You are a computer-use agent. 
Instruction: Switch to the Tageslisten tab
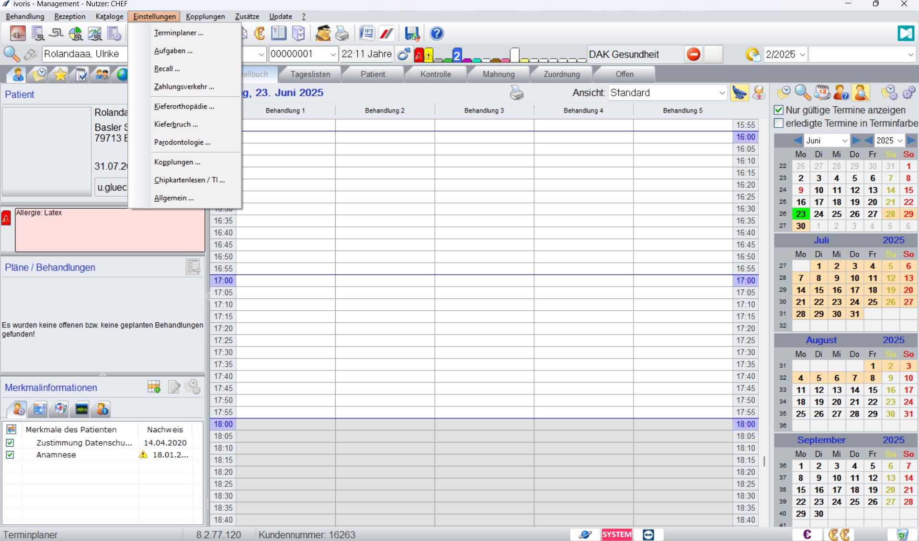point(310,74)
